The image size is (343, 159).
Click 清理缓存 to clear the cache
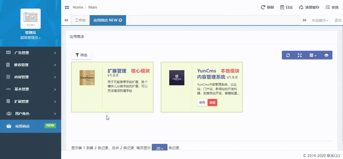(309, 7)
